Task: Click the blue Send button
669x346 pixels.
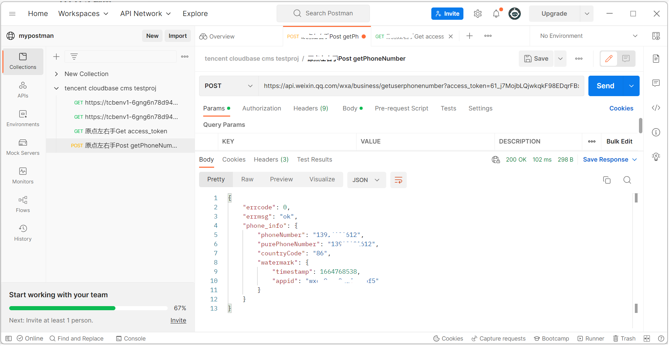Action: coord(605,86)
